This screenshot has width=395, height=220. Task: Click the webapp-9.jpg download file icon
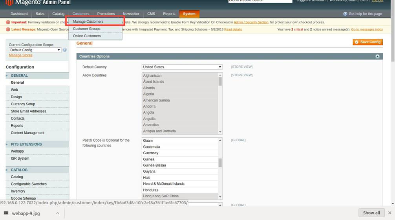tap(6, 213)
